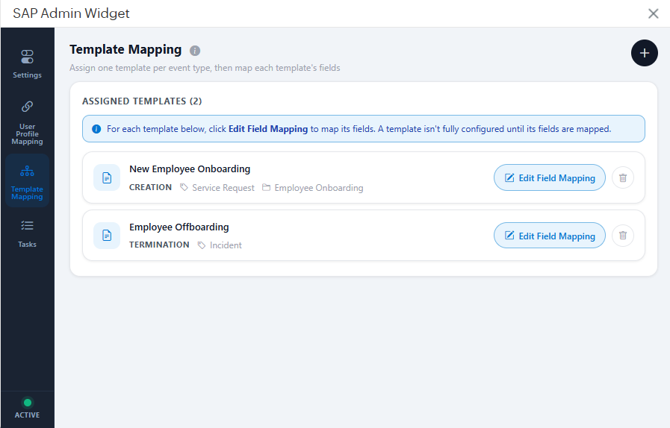Click the Service Request text

(223, 188)
